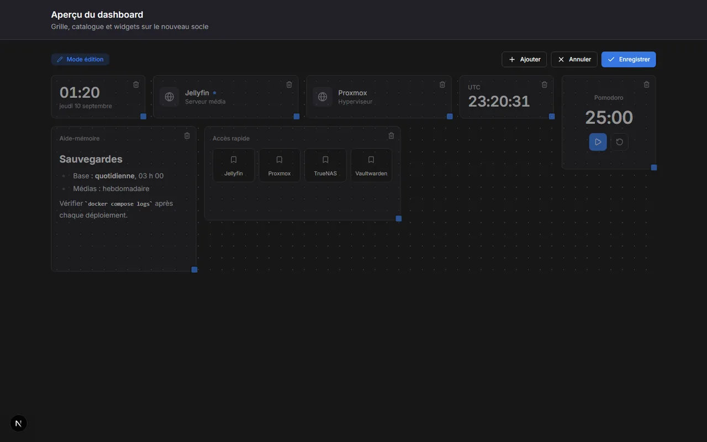The height and width of the screenshot is (442, 707).
Task: Click the Médias : hebdomadaire list item
Action: coord(111,188)
